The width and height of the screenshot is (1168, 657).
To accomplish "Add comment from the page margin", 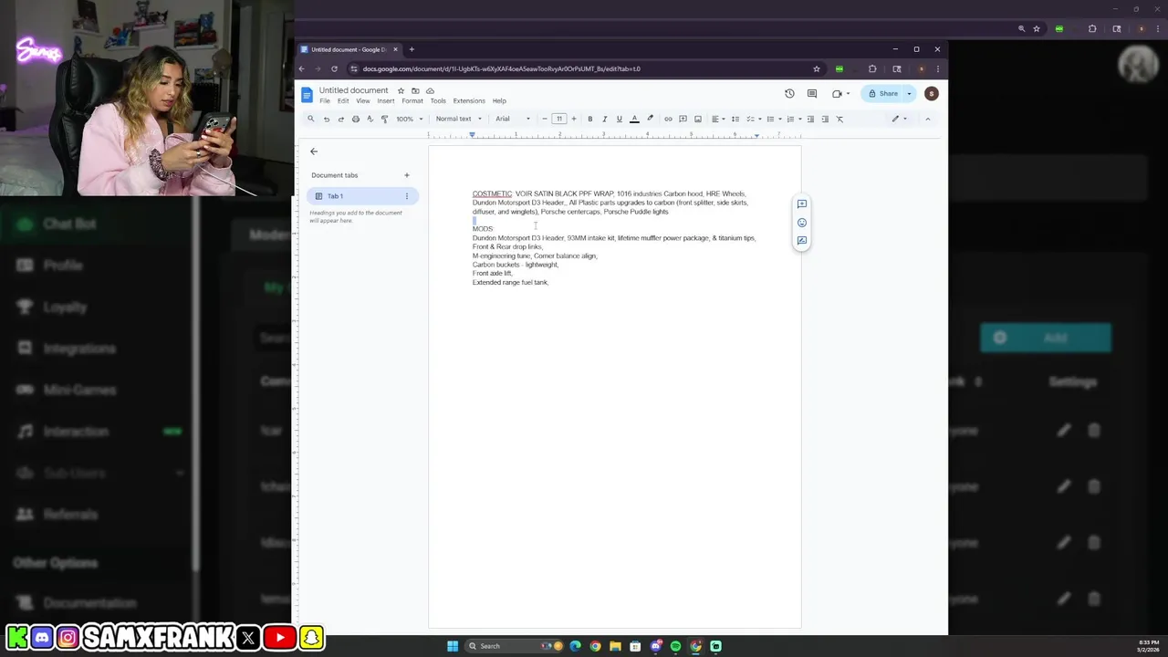I will pyautogui.click(x=802, y=204).
